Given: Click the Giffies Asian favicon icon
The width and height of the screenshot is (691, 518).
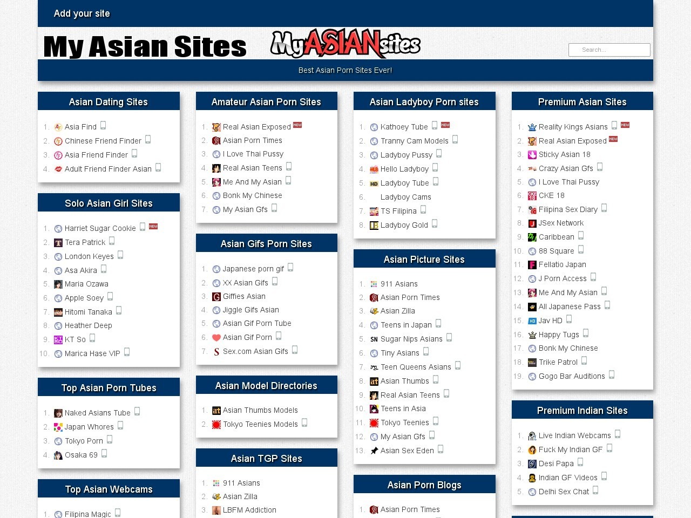Looking at the screenshot, I should [216, 297].
